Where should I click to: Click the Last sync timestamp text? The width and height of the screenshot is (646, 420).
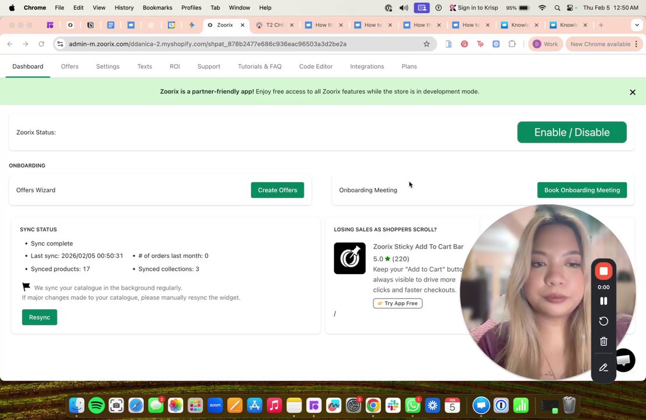coord(76,256)
